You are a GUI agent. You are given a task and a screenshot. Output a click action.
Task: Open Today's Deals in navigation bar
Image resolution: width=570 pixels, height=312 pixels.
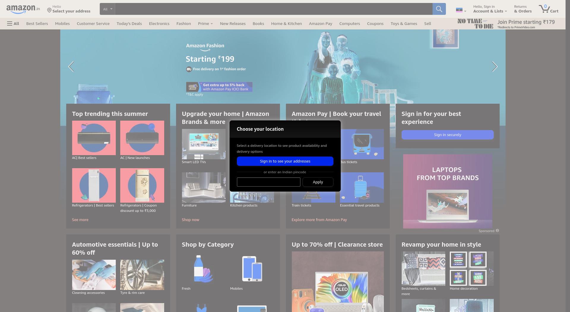129,23
